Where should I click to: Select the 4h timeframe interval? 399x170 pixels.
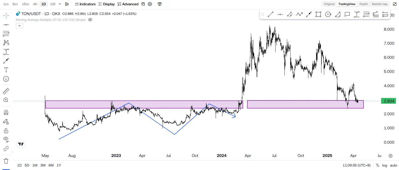(x=35, y=4)
